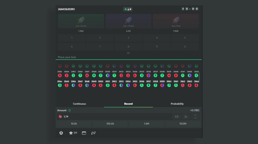Viewport: 258px width, 144px height.
Task: Click the Amount info icon
Action: 70,110
